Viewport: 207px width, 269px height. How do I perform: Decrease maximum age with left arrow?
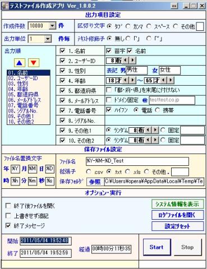[x=164, y=80]
